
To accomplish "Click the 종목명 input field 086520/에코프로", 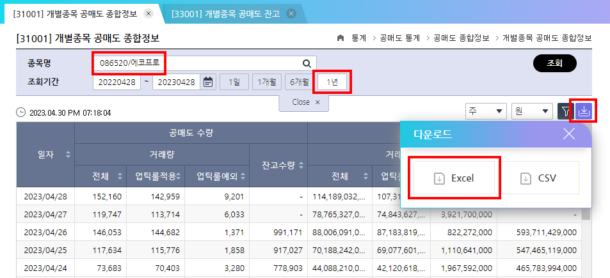I will point(205,63).
